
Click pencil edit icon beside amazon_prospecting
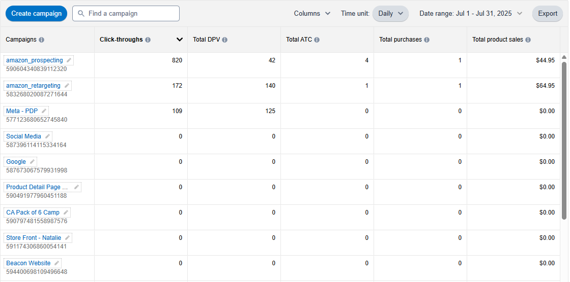pyautogui.click(x=69, y=60)
